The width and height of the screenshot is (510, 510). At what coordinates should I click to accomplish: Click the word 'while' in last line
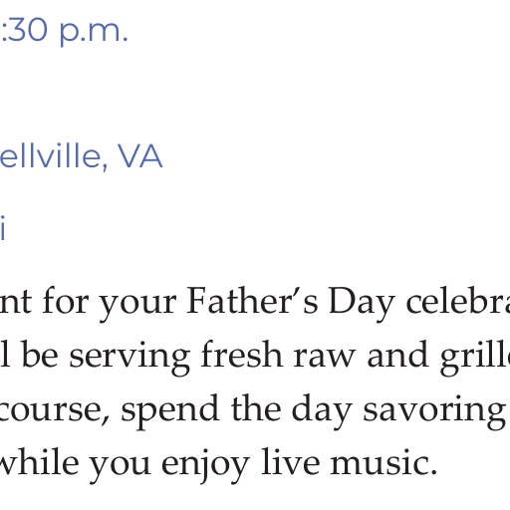tap(39, 462)
